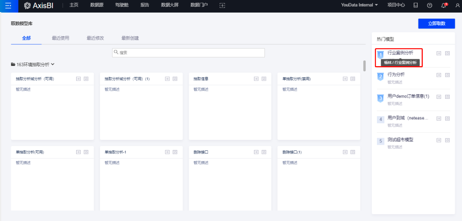This screenshot has height=221, width=462.
Task: Click the dashed-square icon after 数据门户
Action: pos(223,5)
